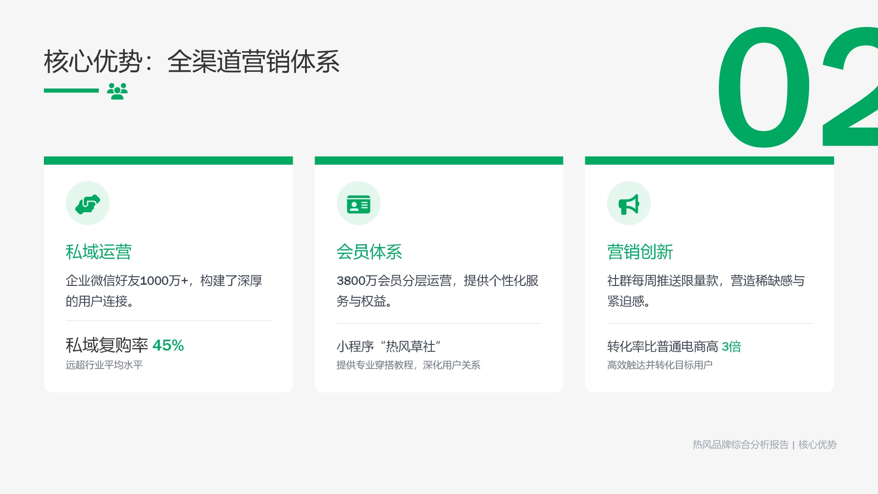Click the users group icon under the title
Screen dimensions: 878x494
coord(117,91)
